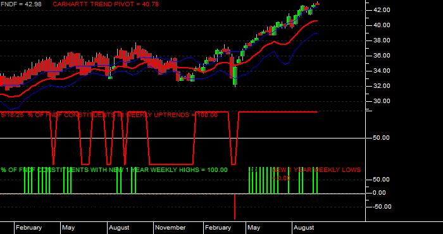Image resolution: width=443 pixels, height=234 pixels.
Task: Click the NEW 1 YEAR WEEKLY LOWS label
Action: 316,174
